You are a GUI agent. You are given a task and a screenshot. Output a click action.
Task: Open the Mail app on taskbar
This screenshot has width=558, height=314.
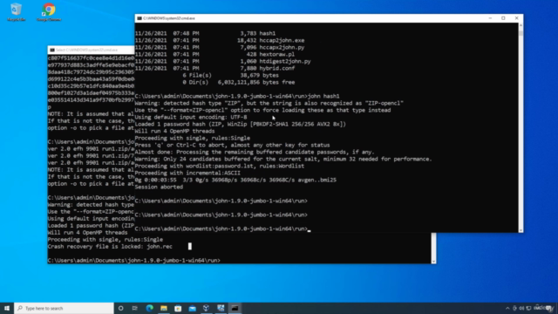click(192, 308)
